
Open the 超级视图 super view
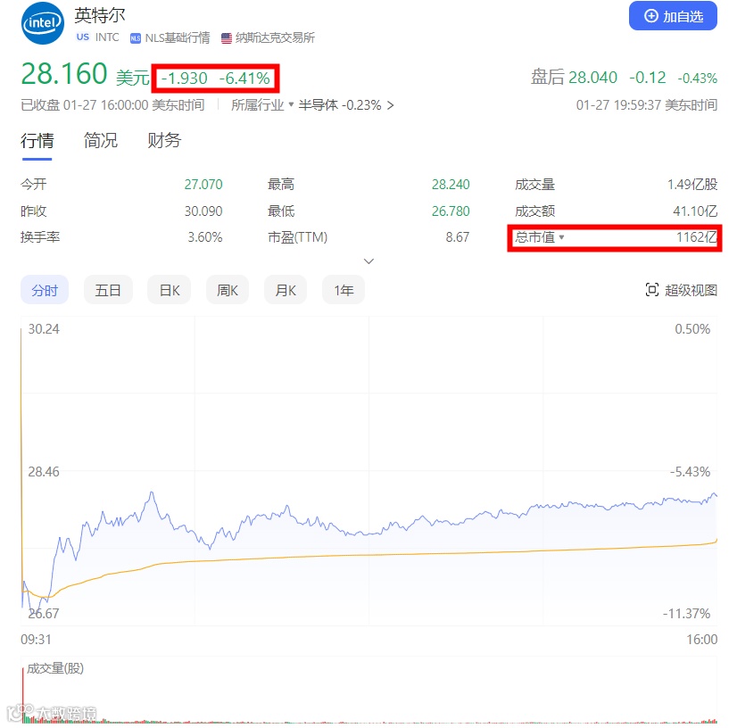coord(682,290)
